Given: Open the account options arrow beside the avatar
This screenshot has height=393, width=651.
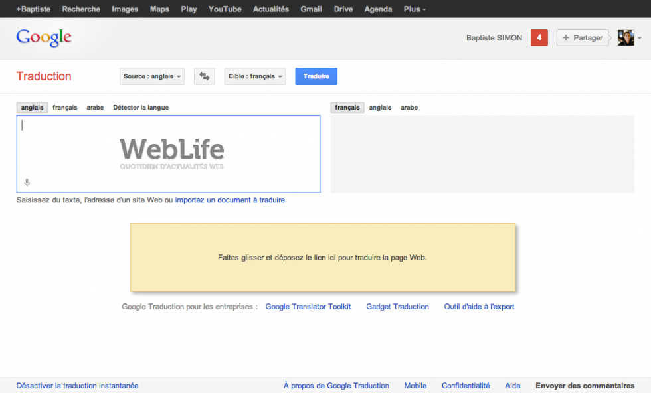Looking at the screenshot, I should (640, 38).
